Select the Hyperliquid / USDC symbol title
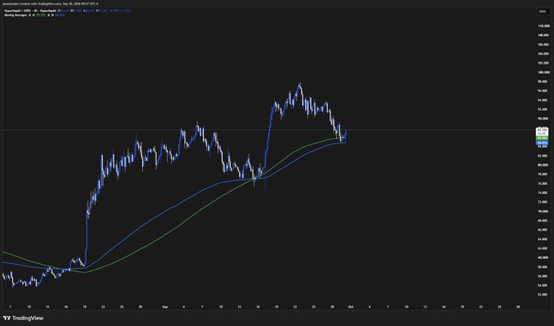Viewport: 554px width, 326px height. tap(29, 11)
